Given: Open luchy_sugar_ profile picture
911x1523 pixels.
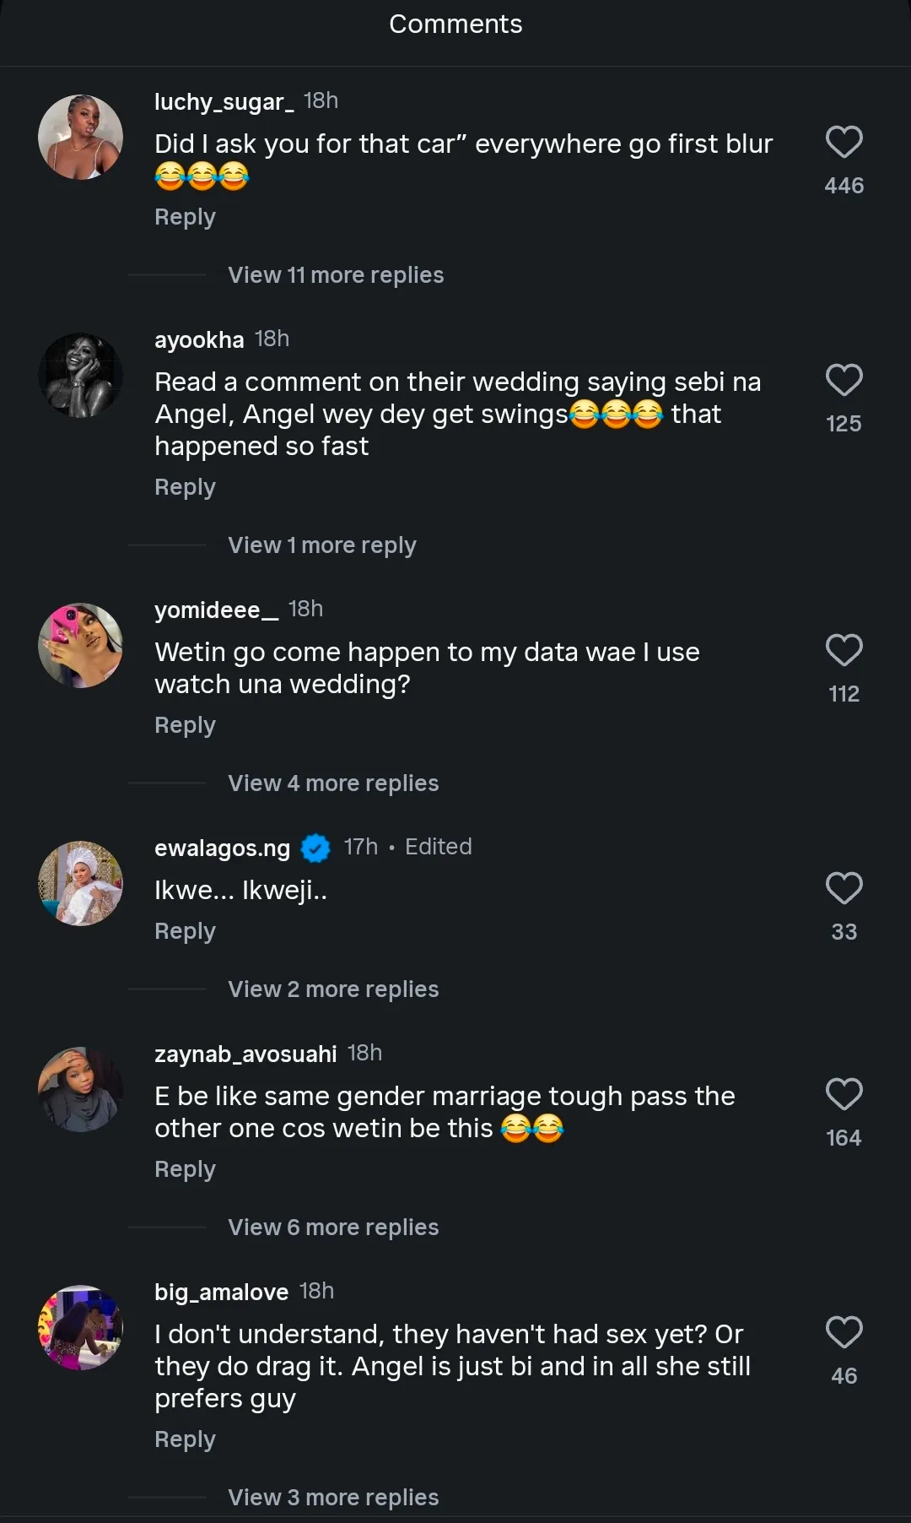Looking at the screenshot, I should point(80,137).
